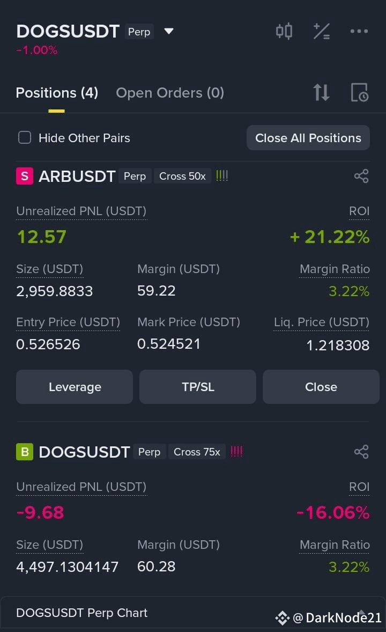Enable the Hide Other Pairs checkbox
Viewport: 386px width, 632px height.
click(x=25, y=137)
